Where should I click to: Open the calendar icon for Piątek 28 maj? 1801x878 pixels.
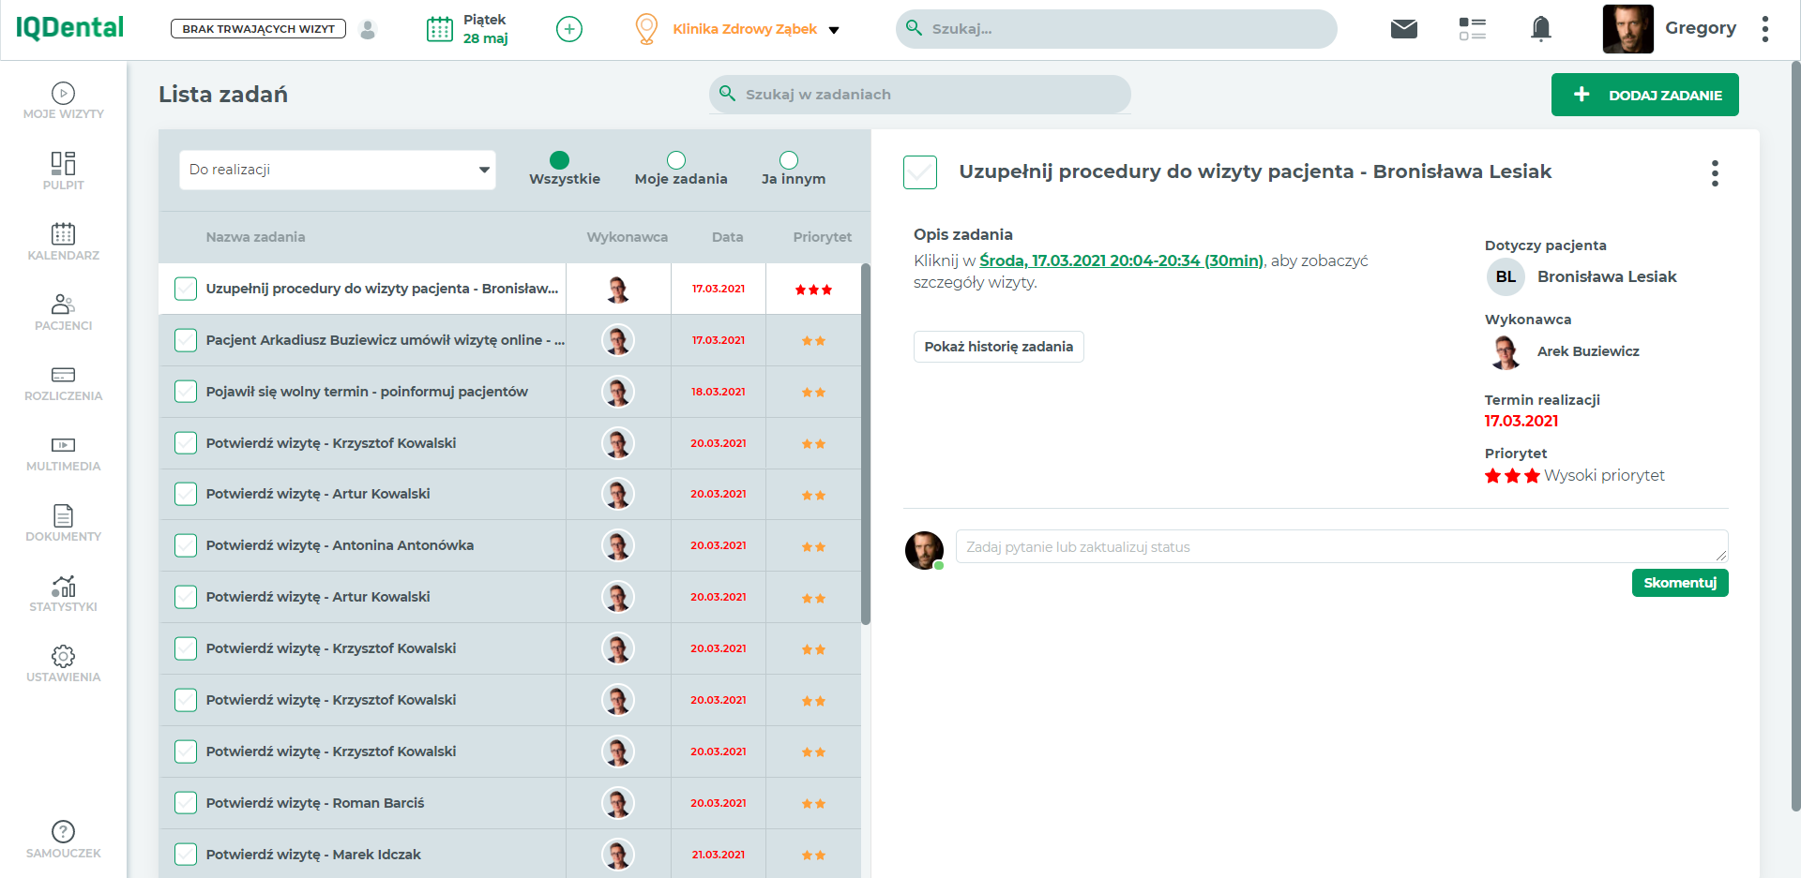tap(439, 29)
